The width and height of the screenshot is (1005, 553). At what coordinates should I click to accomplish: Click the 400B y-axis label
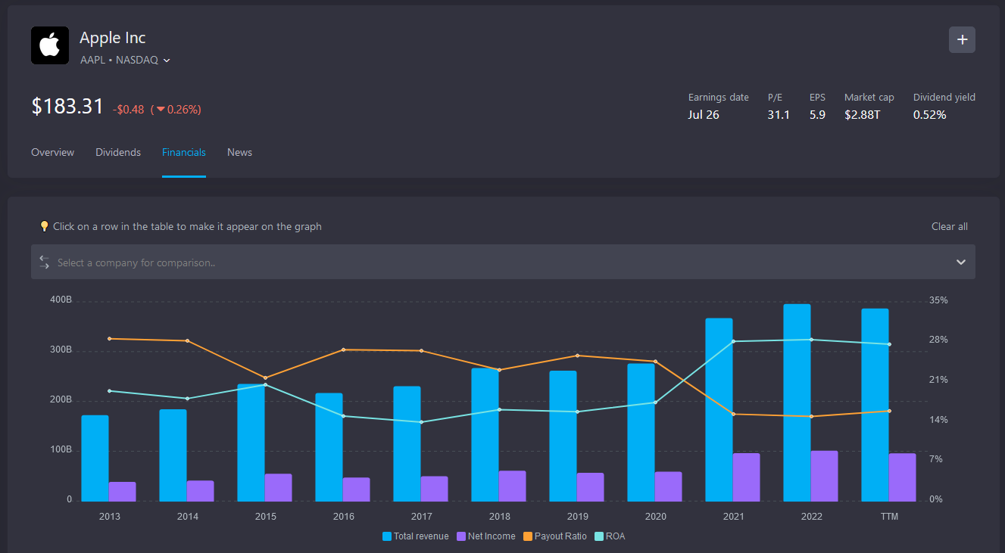coord(60,300)
